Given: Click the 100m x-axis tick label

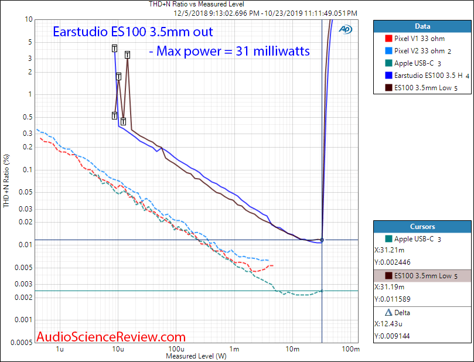Looking at the screenshot, I should 350,349.
